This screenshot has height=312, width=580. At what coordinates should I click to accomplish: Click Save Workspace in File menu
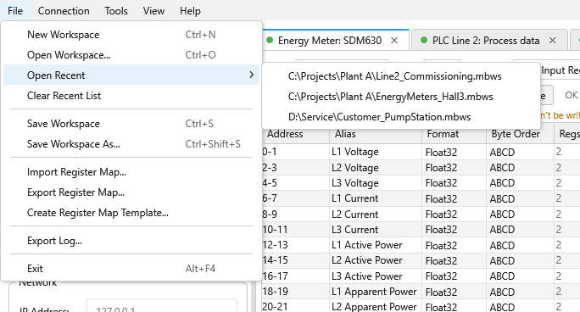tap(131, 124)
